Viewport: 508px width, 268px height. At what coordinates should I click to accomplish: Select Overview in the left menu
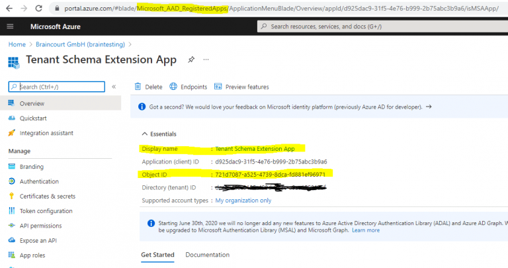(31, 104)
